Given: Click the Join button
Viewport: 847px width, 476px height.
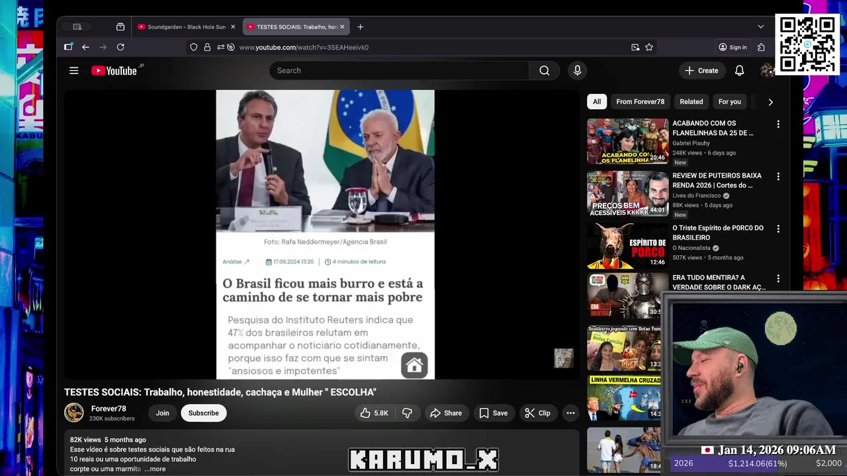Looking at the screenshot, I should point(162,413).
